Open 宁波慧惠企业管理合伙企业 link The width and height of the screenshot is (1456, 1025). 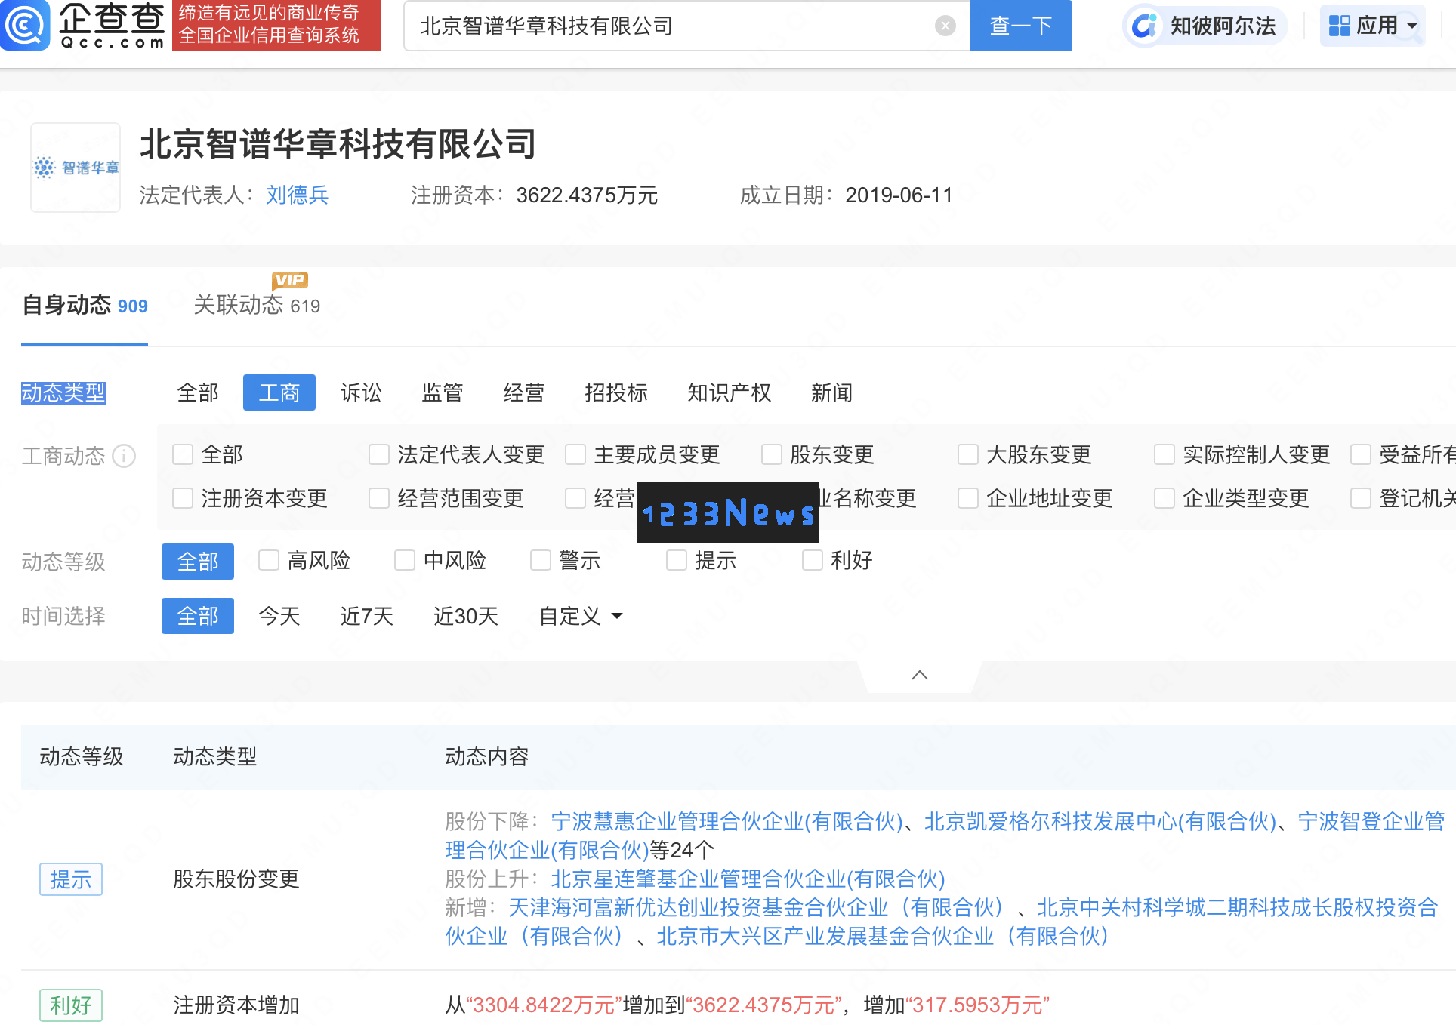727,821
